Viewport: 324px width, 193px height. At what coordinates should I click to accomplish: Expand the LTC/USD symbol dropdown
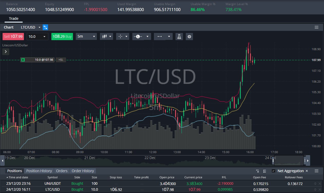[x=40, y=27]
